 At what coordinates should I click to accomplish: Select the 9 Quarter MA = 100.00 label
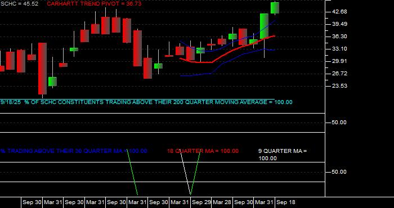283,155
